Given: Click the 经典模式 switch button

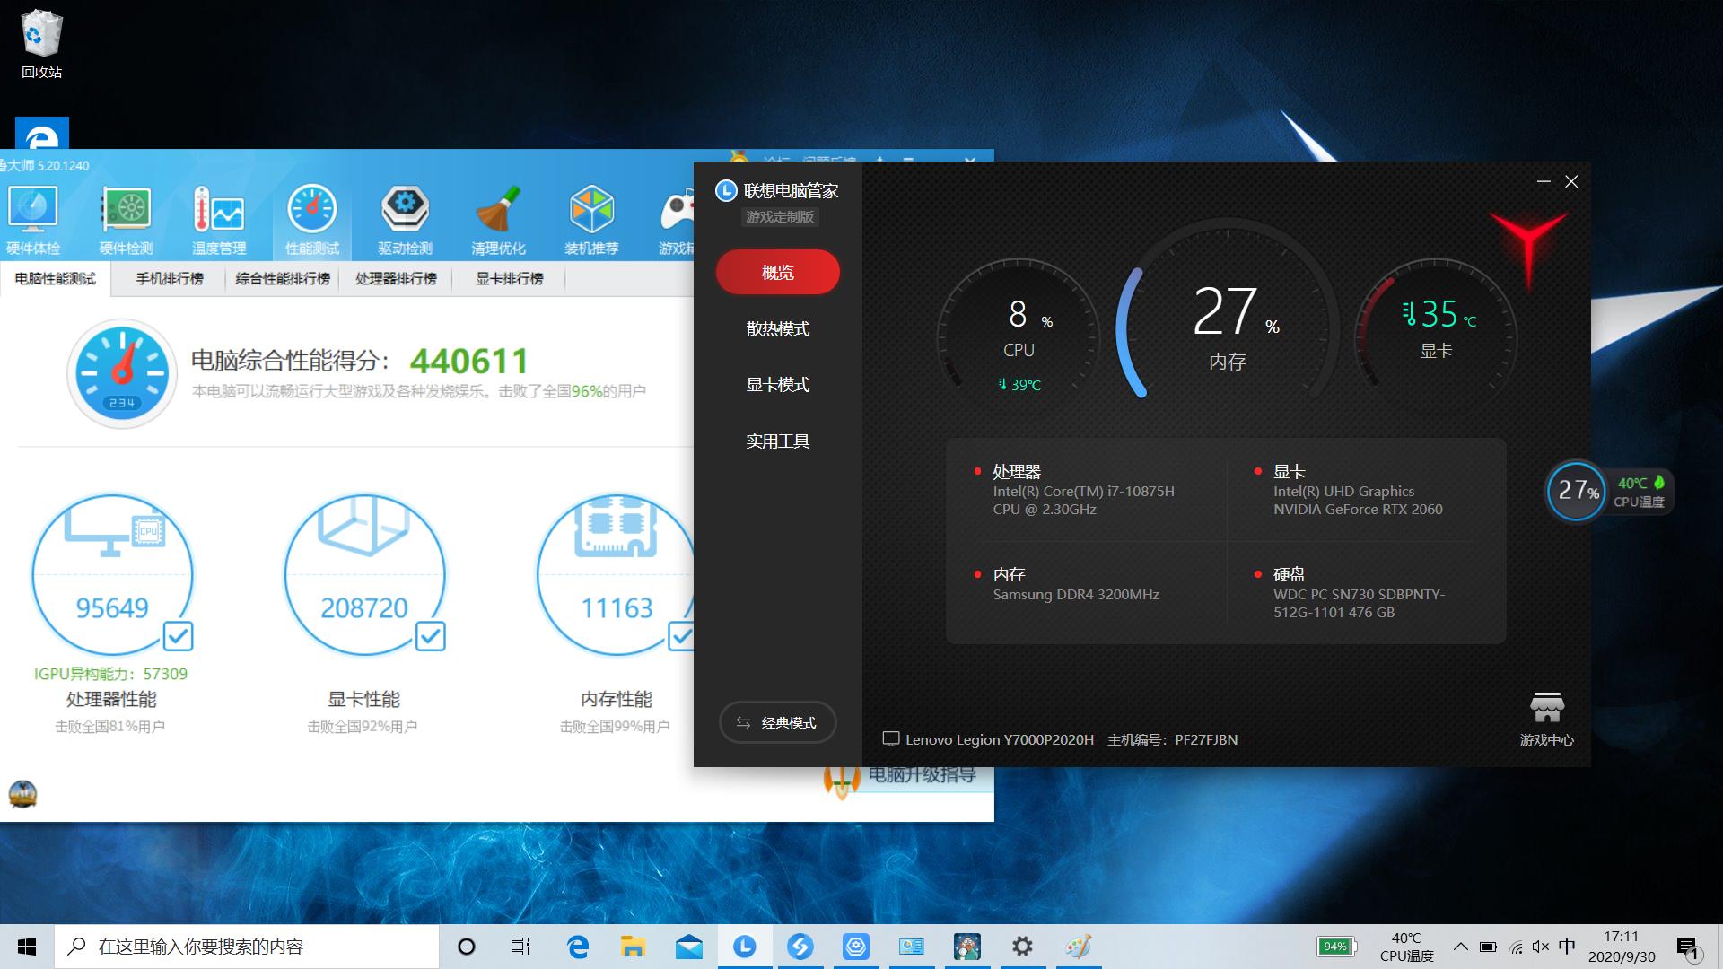Looking at the screenshot, I should [x=777, y=722].
